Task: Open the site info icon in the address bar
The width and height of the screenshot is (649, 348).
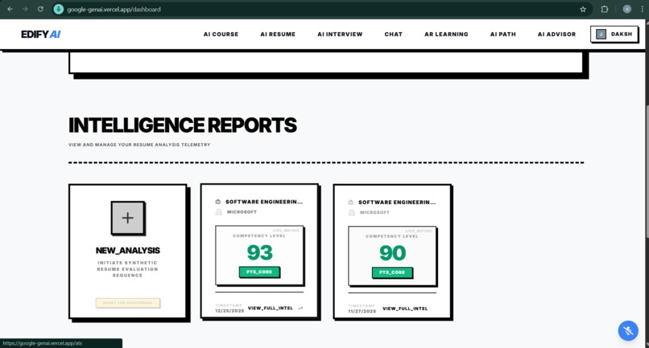Action: click(x=58, y=9)
